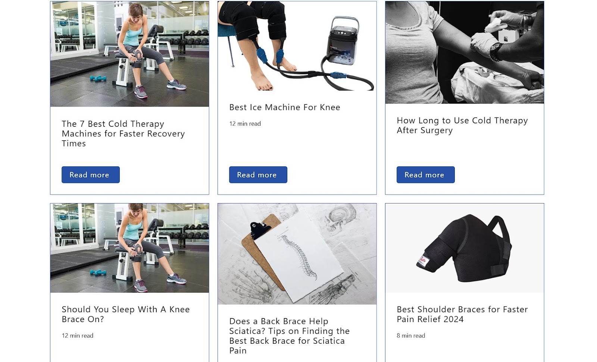This screenshot has height=362, width=597.
Task: Click '8 min read' under Shoulder Braces article
Action: tap(411, 336)
